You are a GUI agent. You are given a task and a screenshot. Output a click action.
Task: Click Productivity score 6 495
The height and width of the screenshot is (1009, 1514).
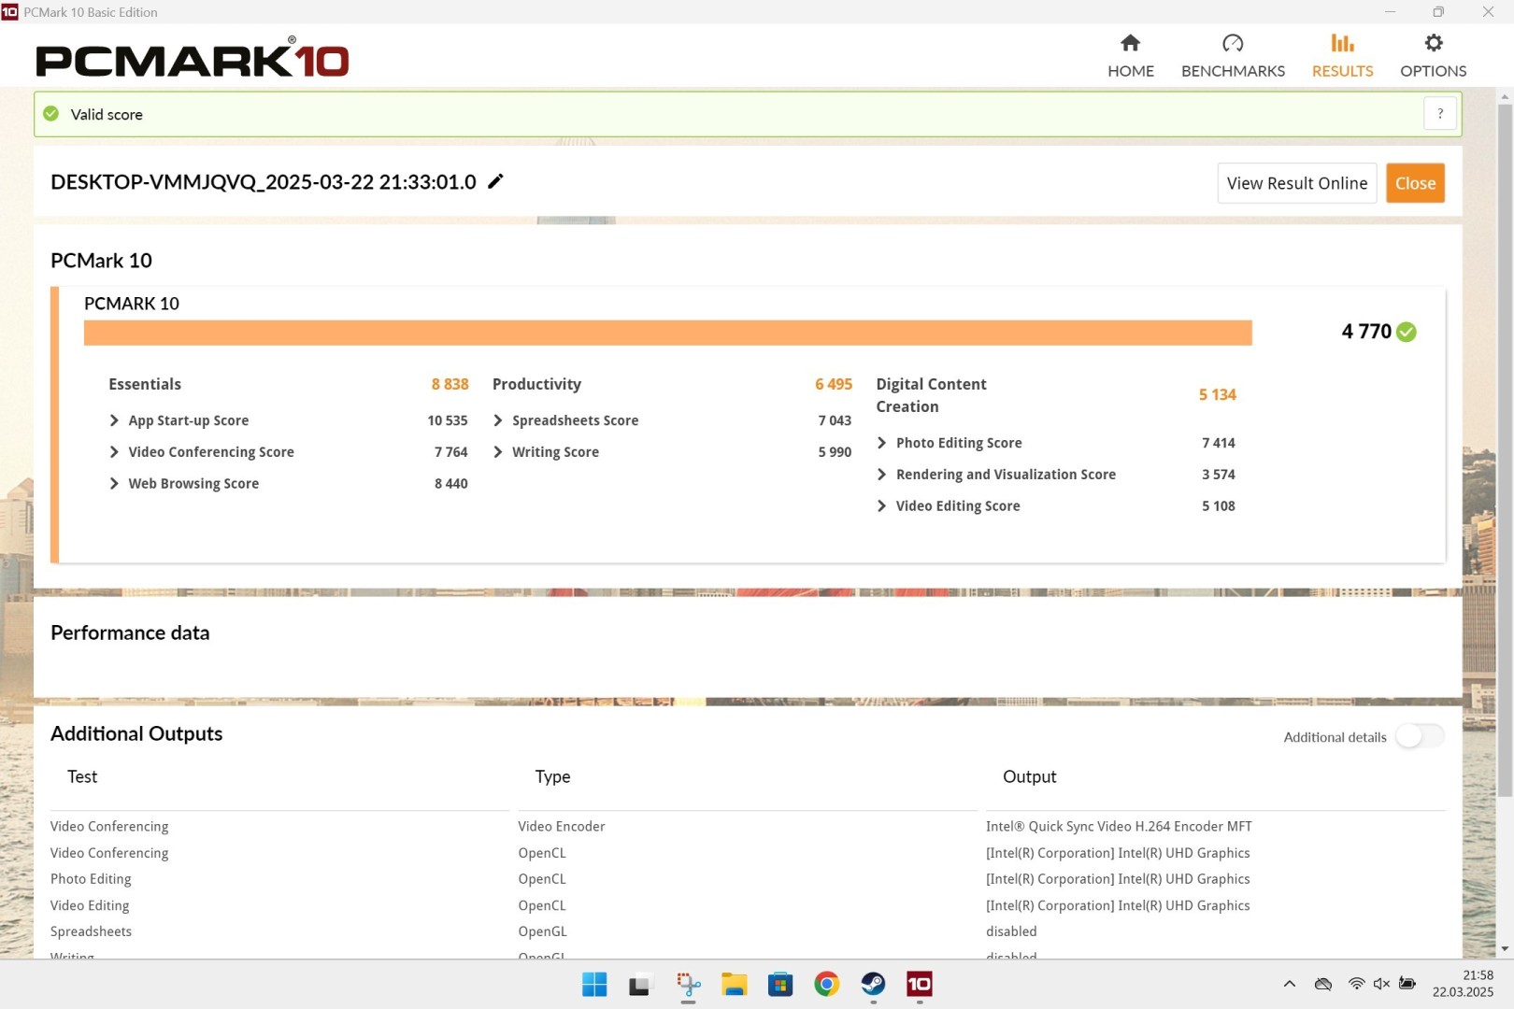(x=834, y=384)
